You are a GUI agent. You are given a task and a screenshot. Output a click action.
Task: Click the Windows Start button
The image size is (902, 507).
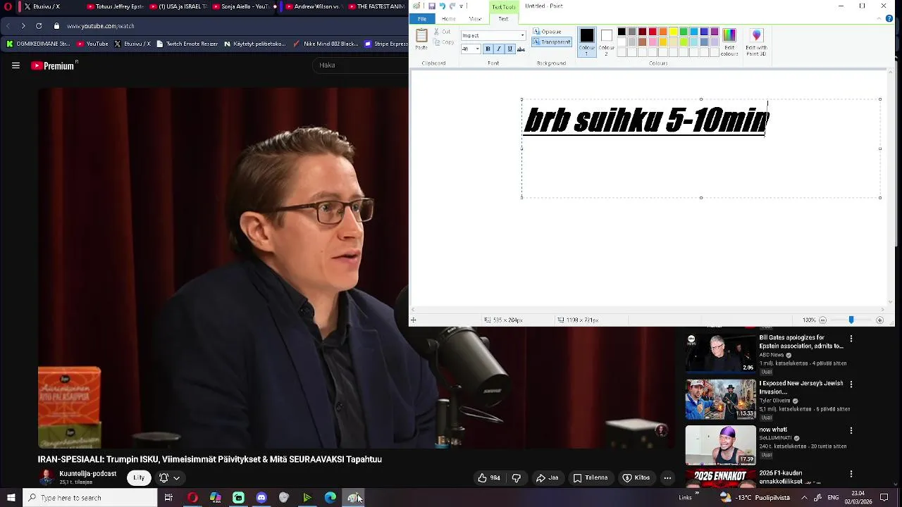(11, 498)
